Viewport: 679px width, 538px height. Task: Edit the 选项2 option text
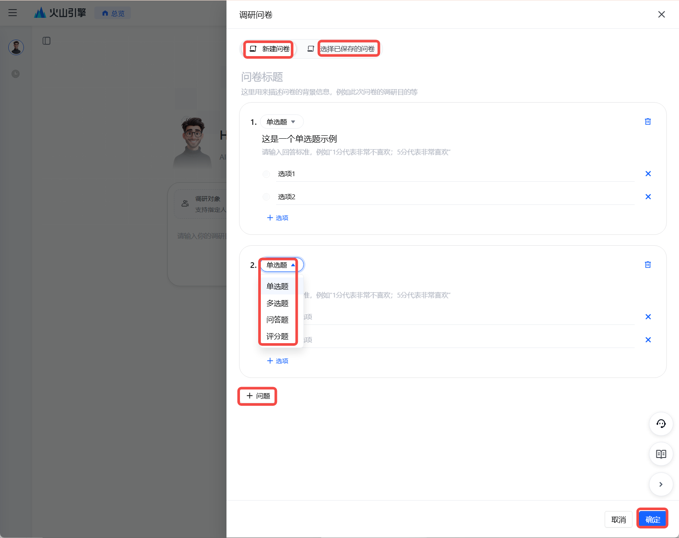455,197
